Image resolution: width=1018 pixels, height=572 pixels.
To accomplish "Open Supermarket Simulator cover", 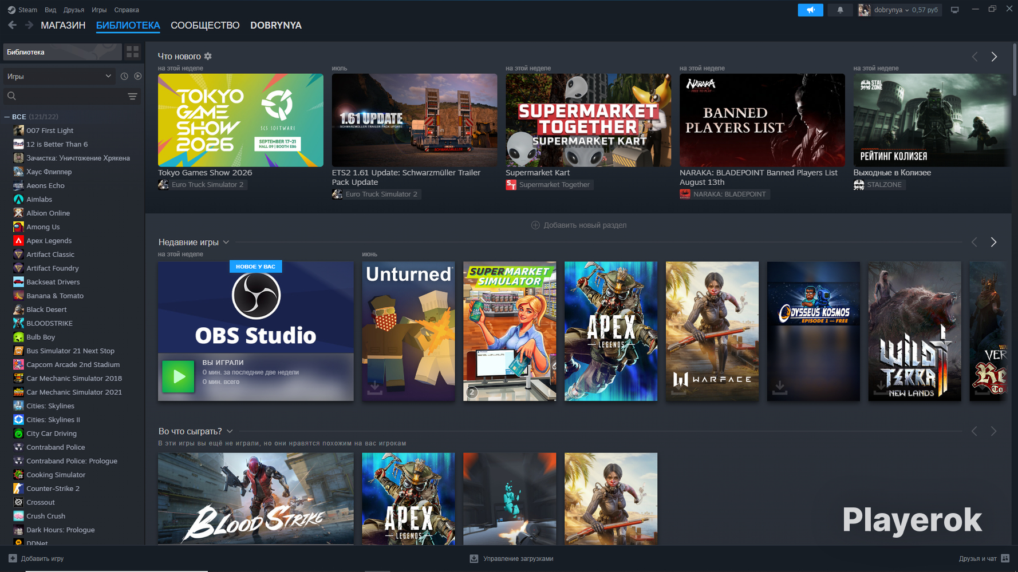I will coord(510,331).
